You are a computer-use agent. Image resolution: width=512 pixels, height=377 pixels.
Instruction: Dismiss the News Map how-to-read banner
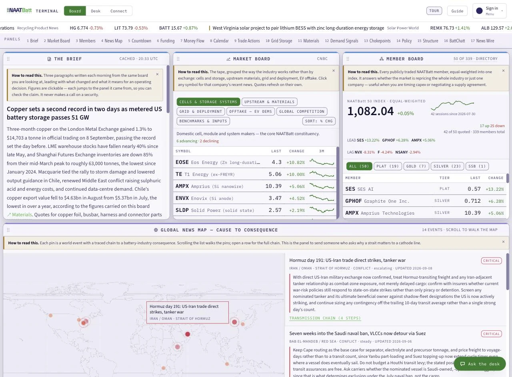[503, 242]
